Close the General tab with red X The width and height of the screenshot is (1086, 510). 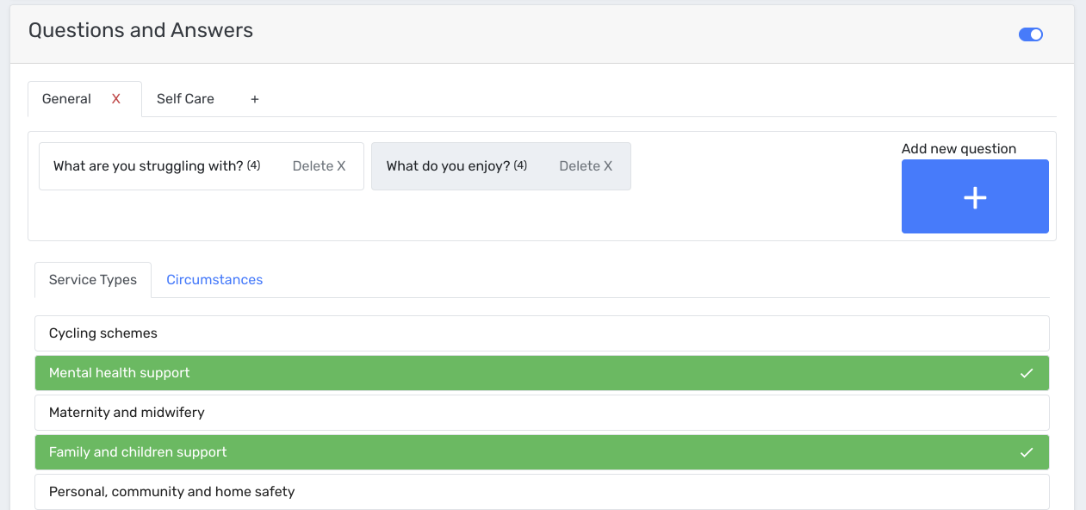click(116, 99)
